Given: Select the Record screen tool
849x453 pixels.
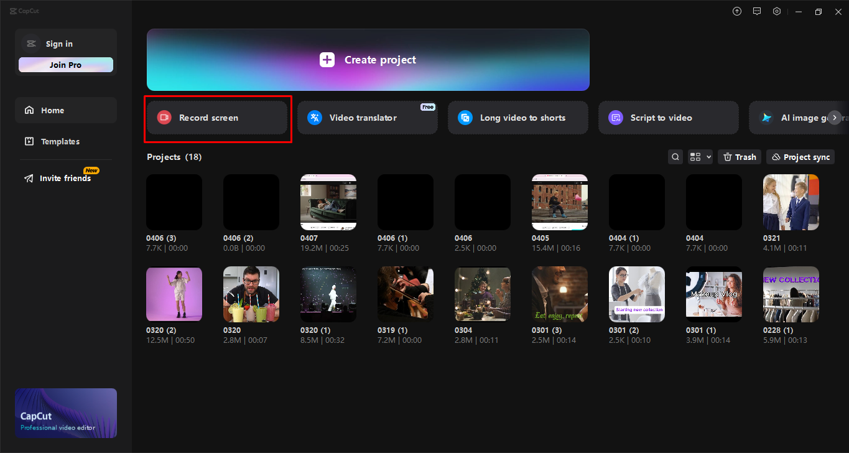Looking at the screenshot, I should coord(216,117).
